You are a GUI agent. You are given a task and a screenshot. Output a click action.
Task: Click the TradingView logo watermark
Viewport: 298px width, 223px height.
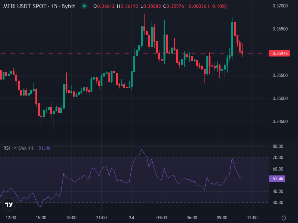pos(9,204)
